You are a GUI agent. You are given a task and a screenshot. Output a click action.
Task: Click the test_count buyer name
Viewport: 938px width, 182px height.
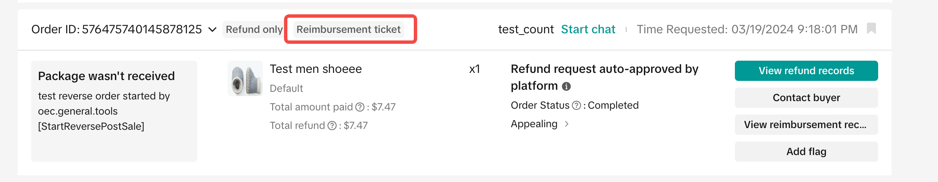(525, 29)
